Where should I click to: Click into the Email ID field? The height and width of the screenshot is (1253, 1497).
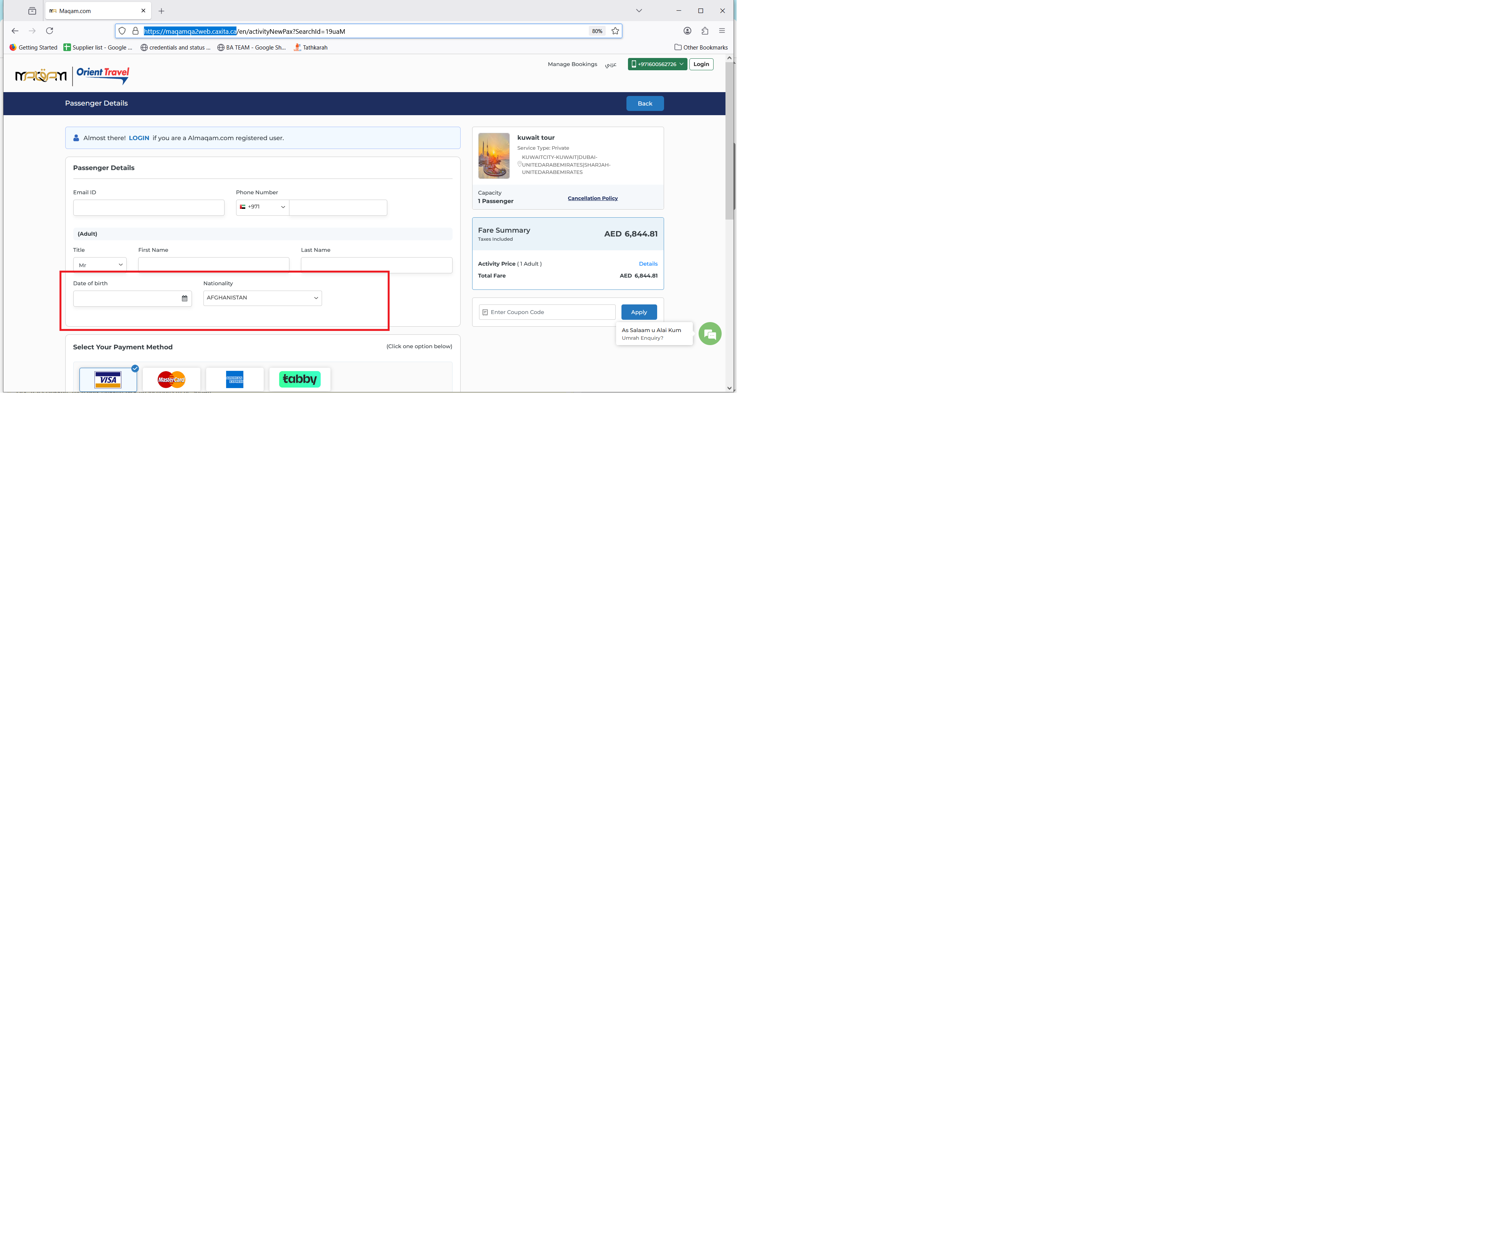148,207
